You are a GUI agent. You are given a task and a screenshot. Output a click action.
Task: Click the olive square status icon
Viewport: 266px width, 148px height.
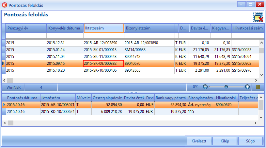pyautogui.click(x=258, y=87)
